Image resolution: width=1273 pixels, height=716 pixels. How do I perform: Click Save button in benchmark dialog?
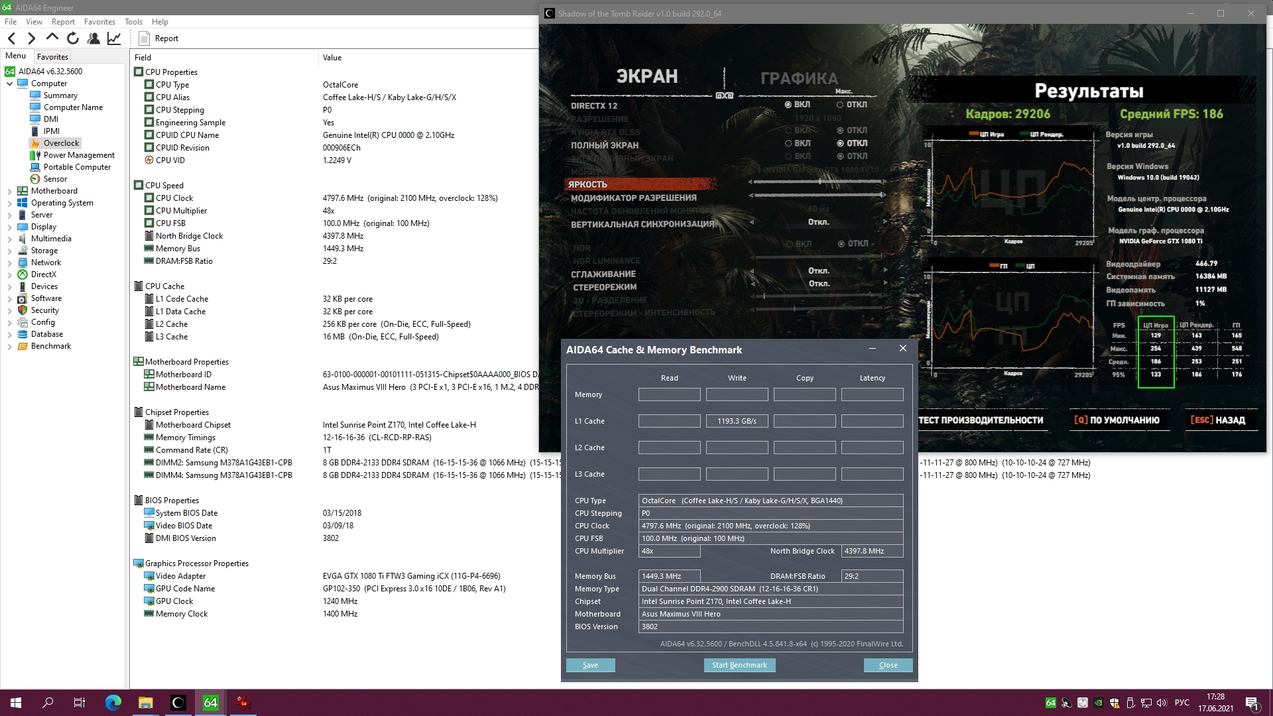(x=590, y=665)
